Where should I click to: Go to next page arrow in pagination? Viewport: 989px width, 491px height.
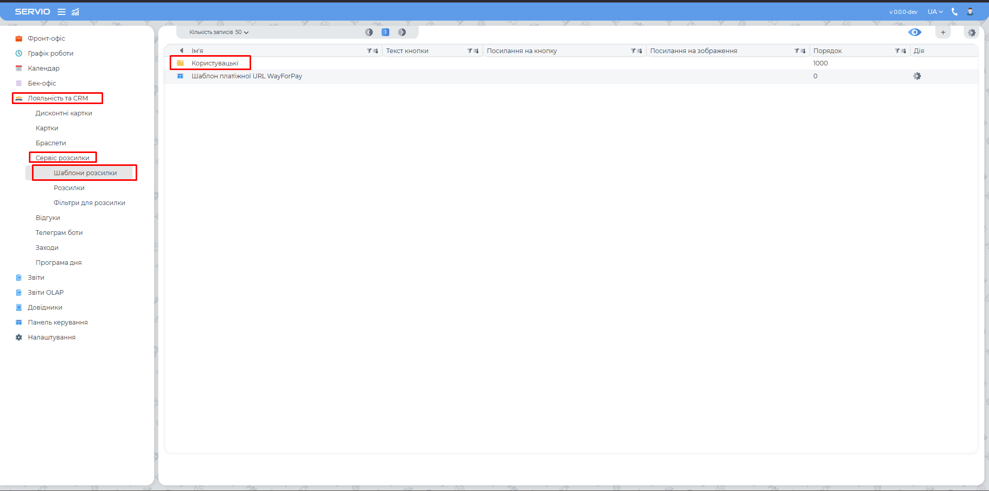coord(402,32)
